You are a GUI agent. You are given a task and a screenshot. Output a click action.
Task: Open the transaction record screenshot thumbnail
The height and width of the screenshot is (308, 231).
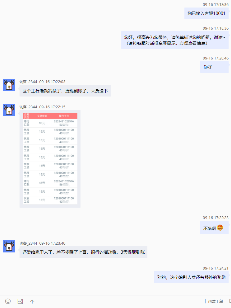click(x=50, y=159)
